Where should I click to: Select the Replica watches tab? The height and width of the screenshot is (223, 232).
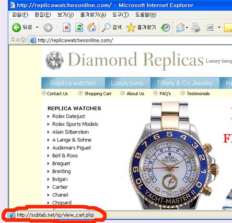(73, 83)
